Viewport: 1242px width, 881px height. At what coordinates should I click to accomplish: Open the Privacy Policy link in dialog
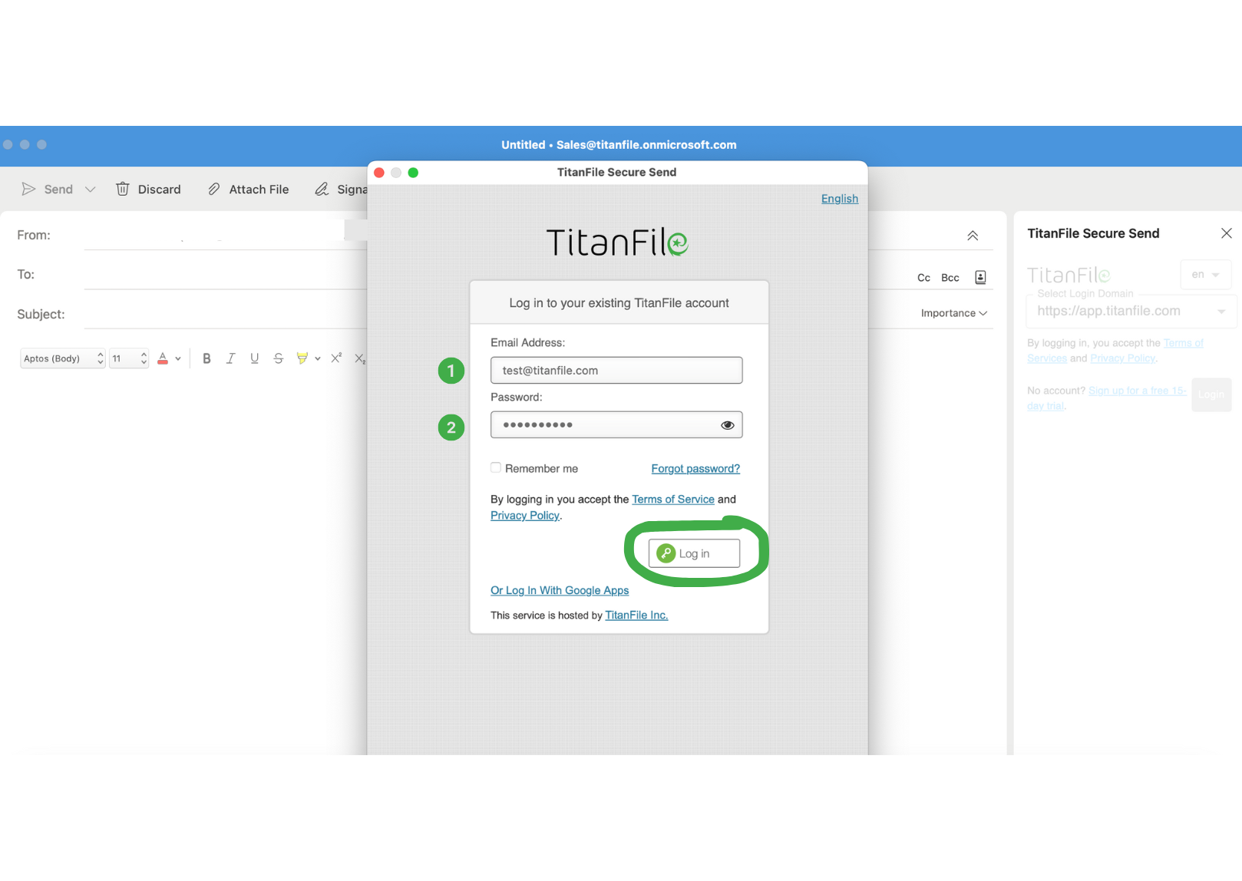[x=525, y=516]
